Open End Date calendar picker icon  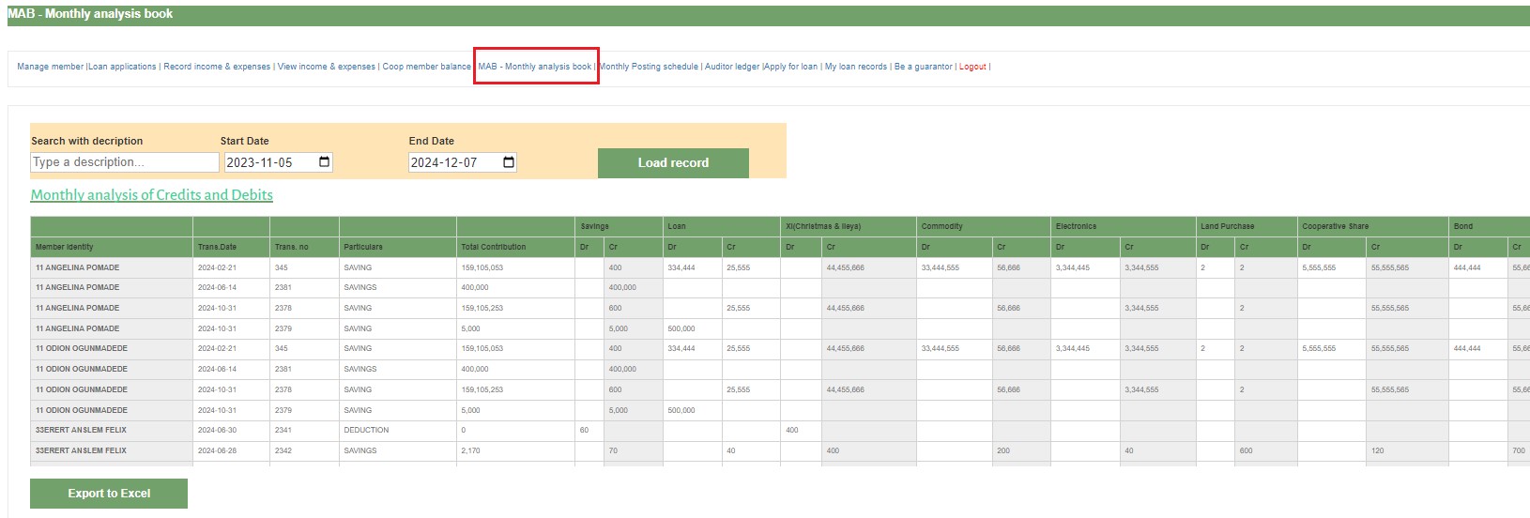pos(509,162)
